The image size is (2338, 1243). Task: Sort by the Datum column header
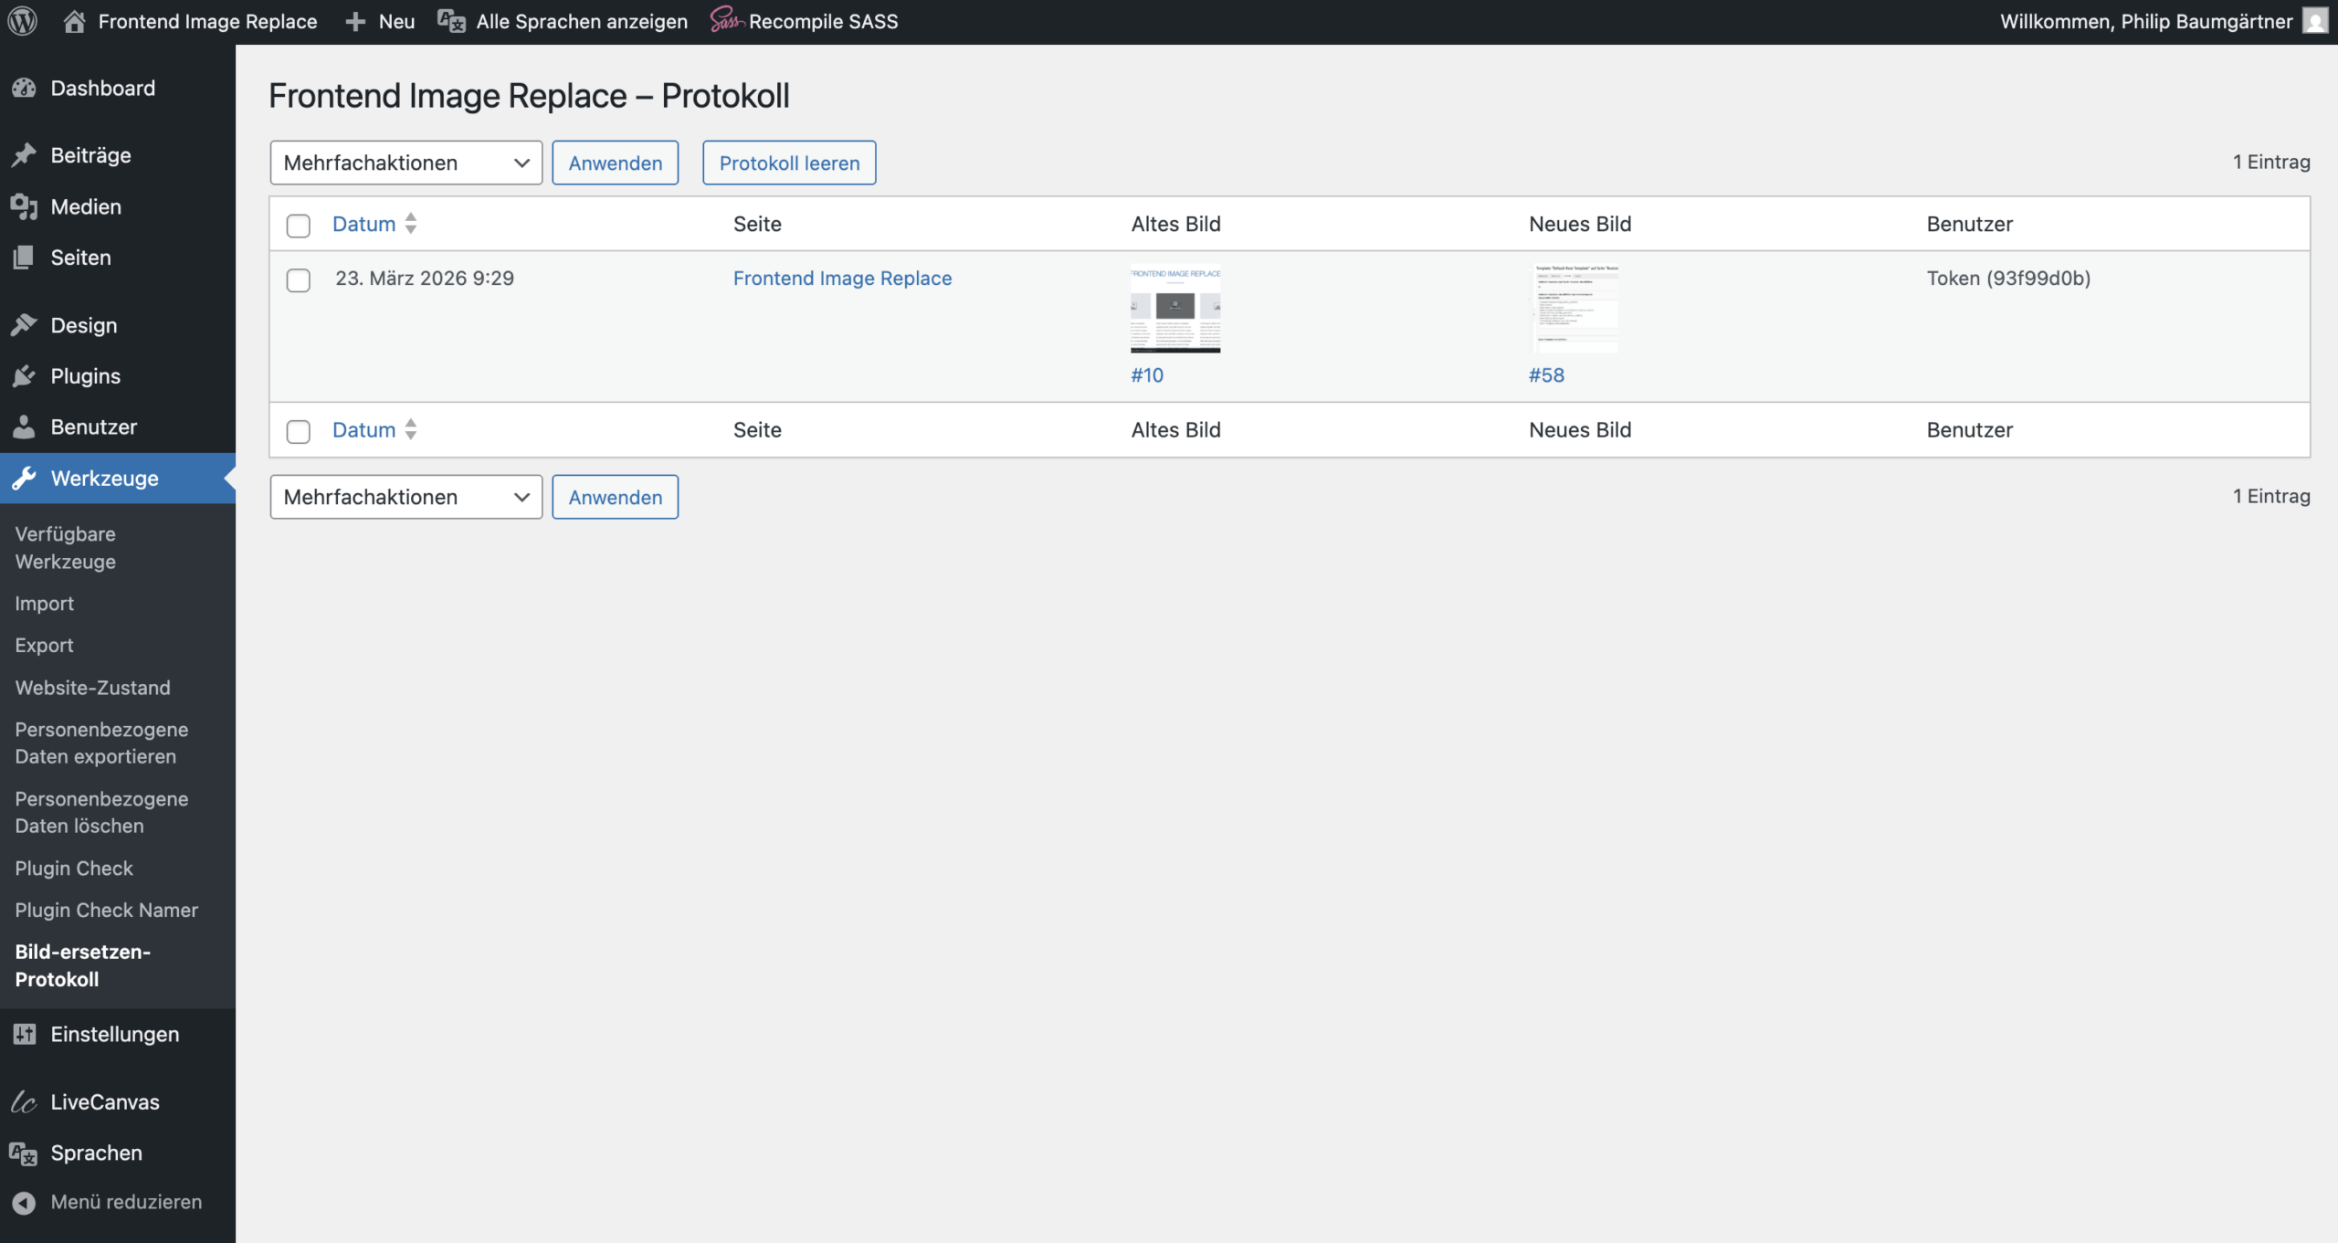point(363,224)
